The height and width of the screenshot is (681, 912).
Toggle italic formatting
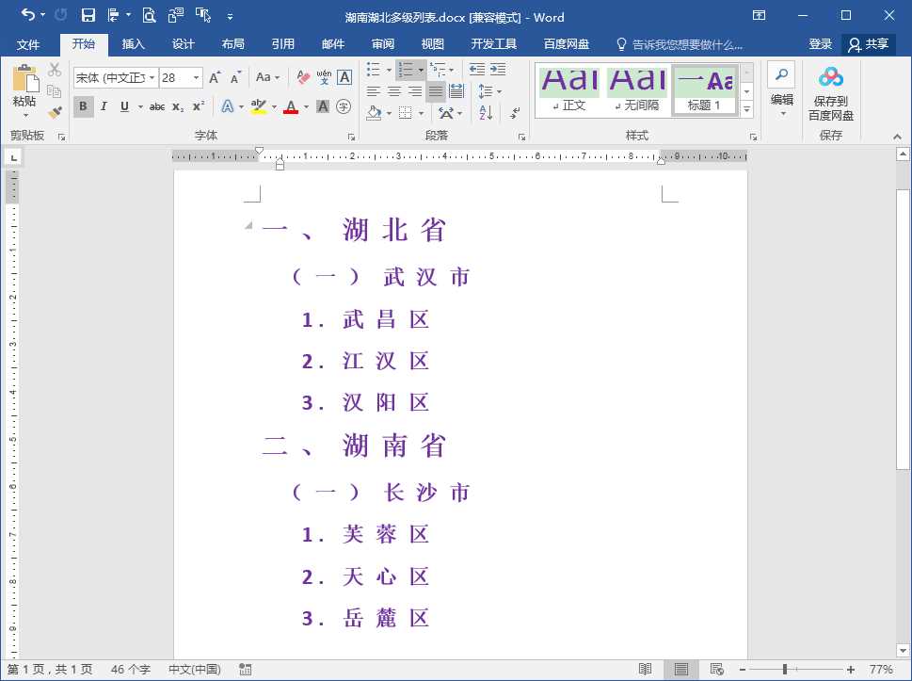(104, 105)
